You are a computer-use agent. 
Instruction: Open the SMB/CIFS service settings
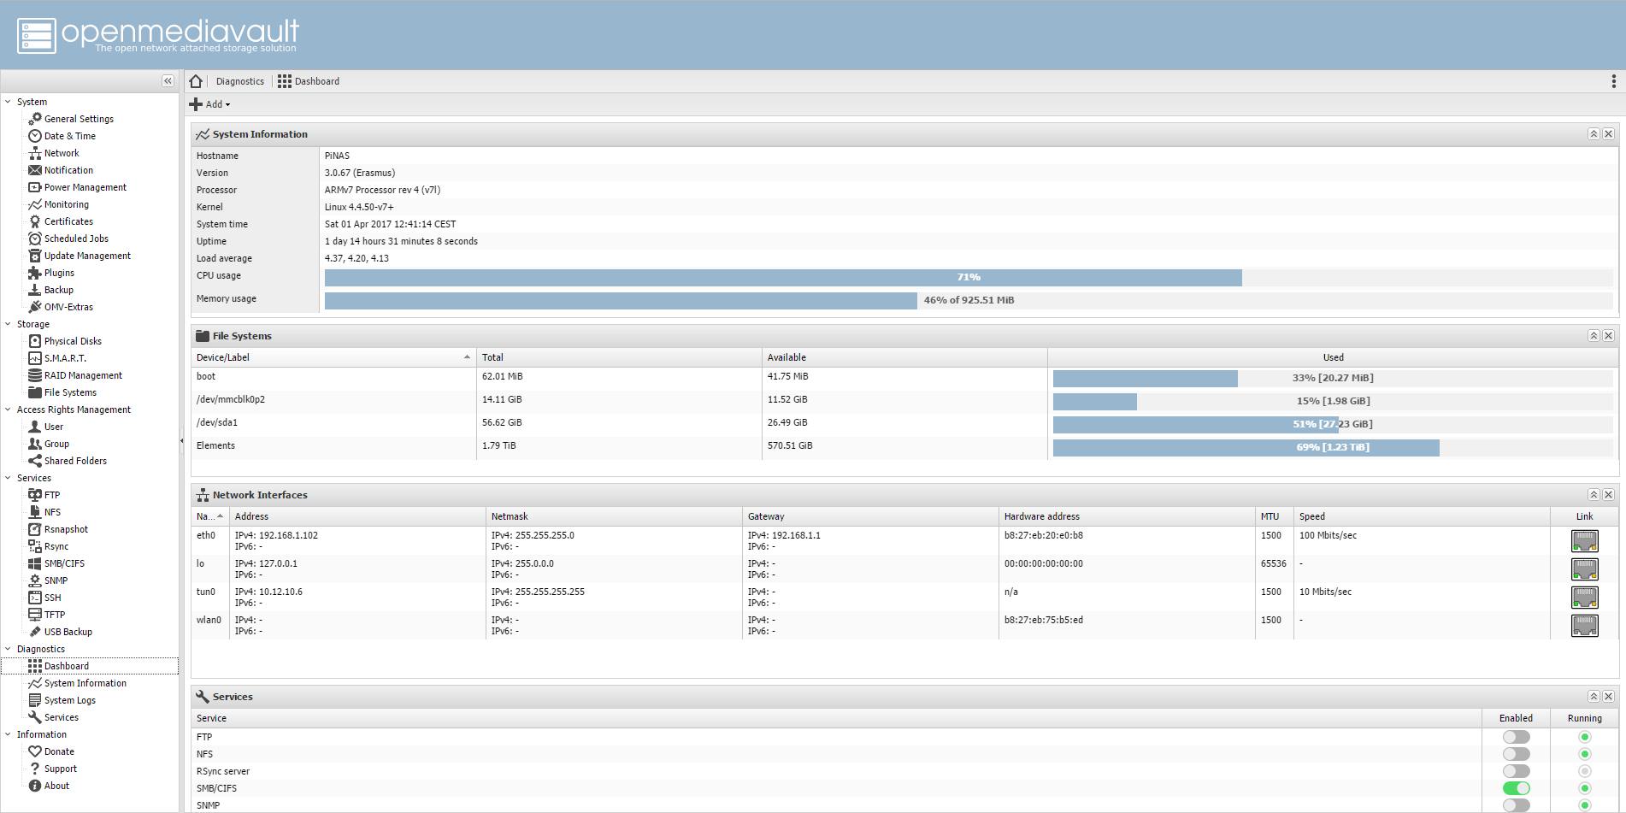click(x=64, y=563)
